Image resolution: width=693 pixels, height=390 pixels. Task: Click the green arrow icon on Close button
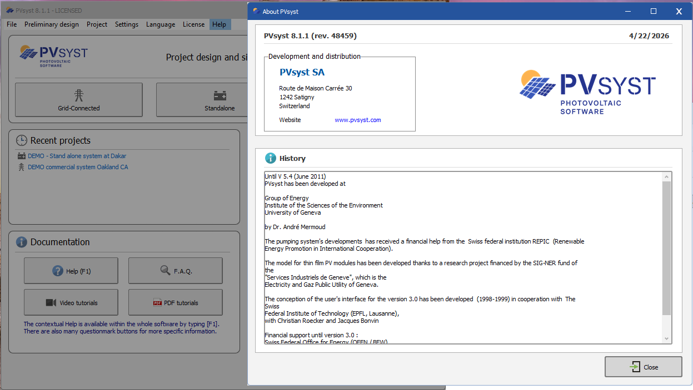point(635,367)
